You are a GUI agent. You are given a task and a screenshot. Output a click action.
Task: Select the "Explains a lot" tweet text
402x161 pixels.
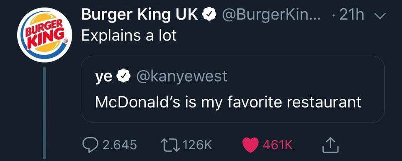click(x=129, y=35)
